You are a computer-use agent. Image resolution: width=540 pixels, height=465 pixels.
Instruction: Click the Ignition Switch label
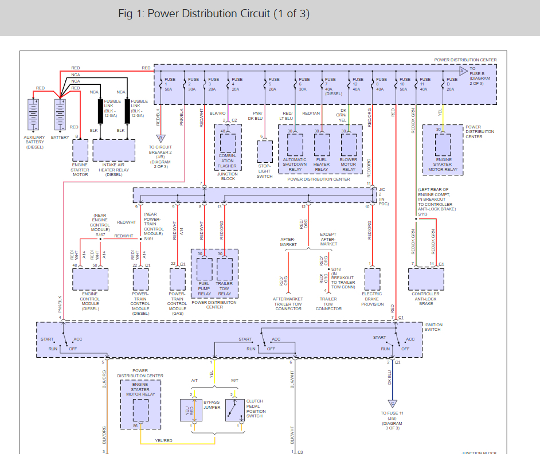[433, 327]
